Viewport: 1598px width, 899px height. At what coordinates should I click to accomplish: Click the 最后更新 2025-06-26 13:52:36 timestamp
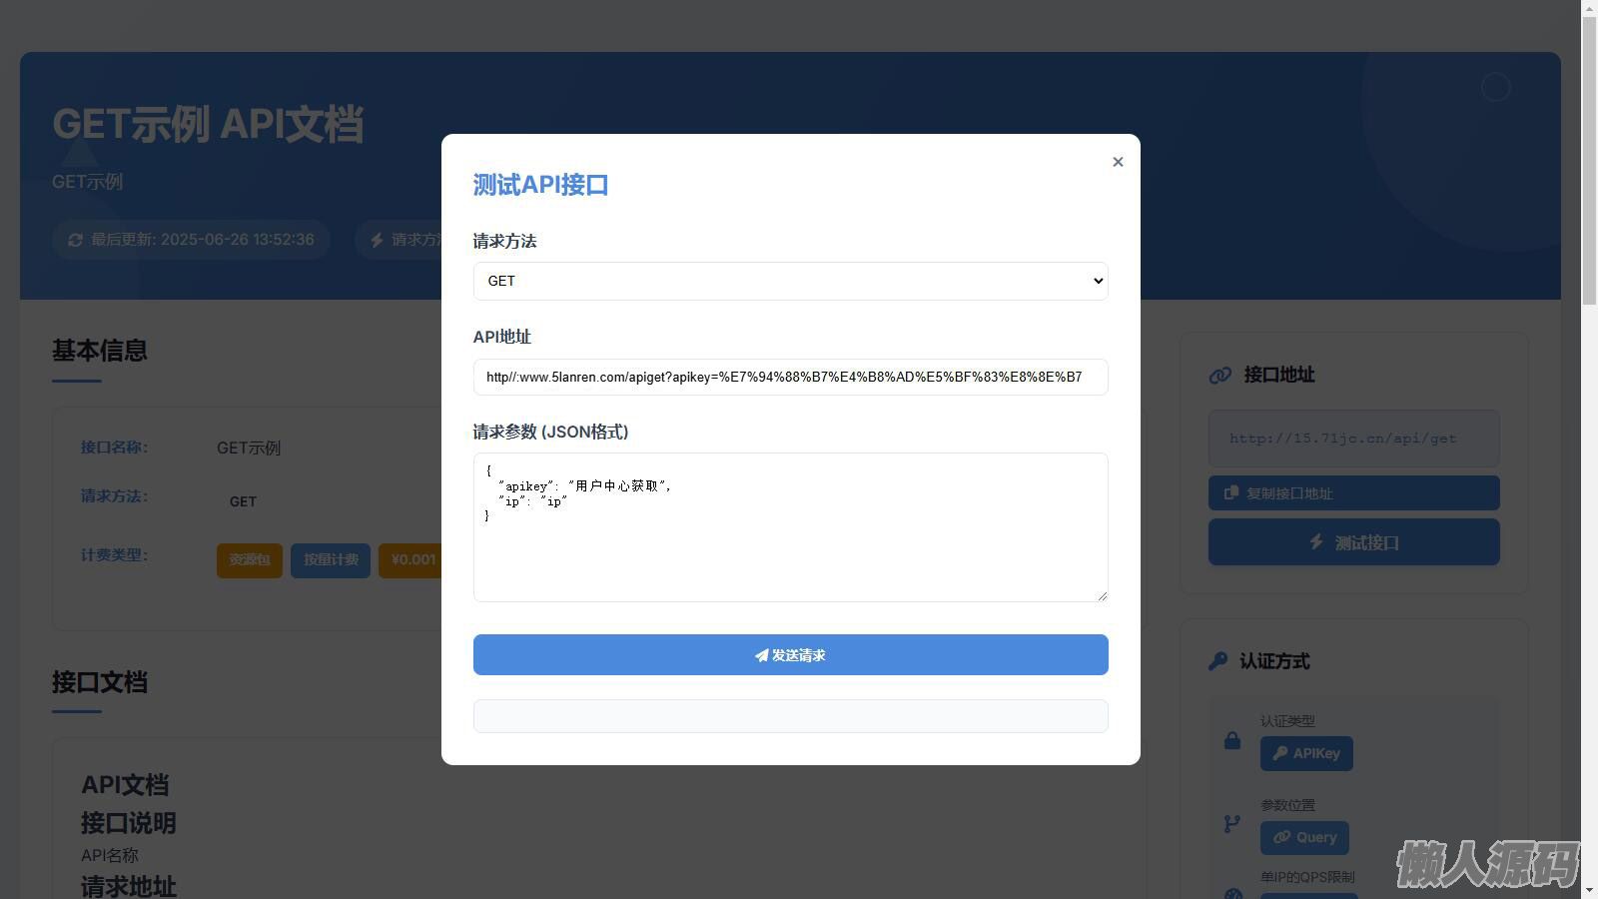[x=203, y=240]
